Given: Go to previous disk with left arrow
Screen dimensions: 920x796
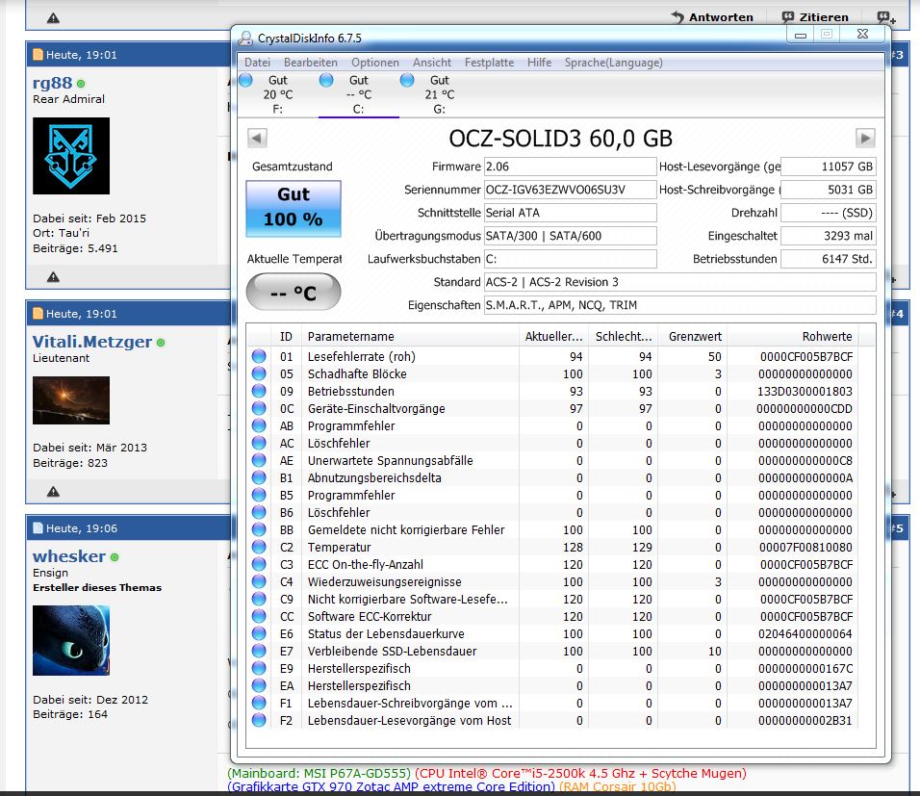Looking at the screenshot, I should click(257, 138).
